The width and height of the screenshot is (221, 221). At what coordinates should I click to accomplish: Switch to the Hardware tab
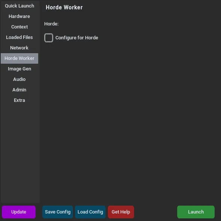coord(19,16)
